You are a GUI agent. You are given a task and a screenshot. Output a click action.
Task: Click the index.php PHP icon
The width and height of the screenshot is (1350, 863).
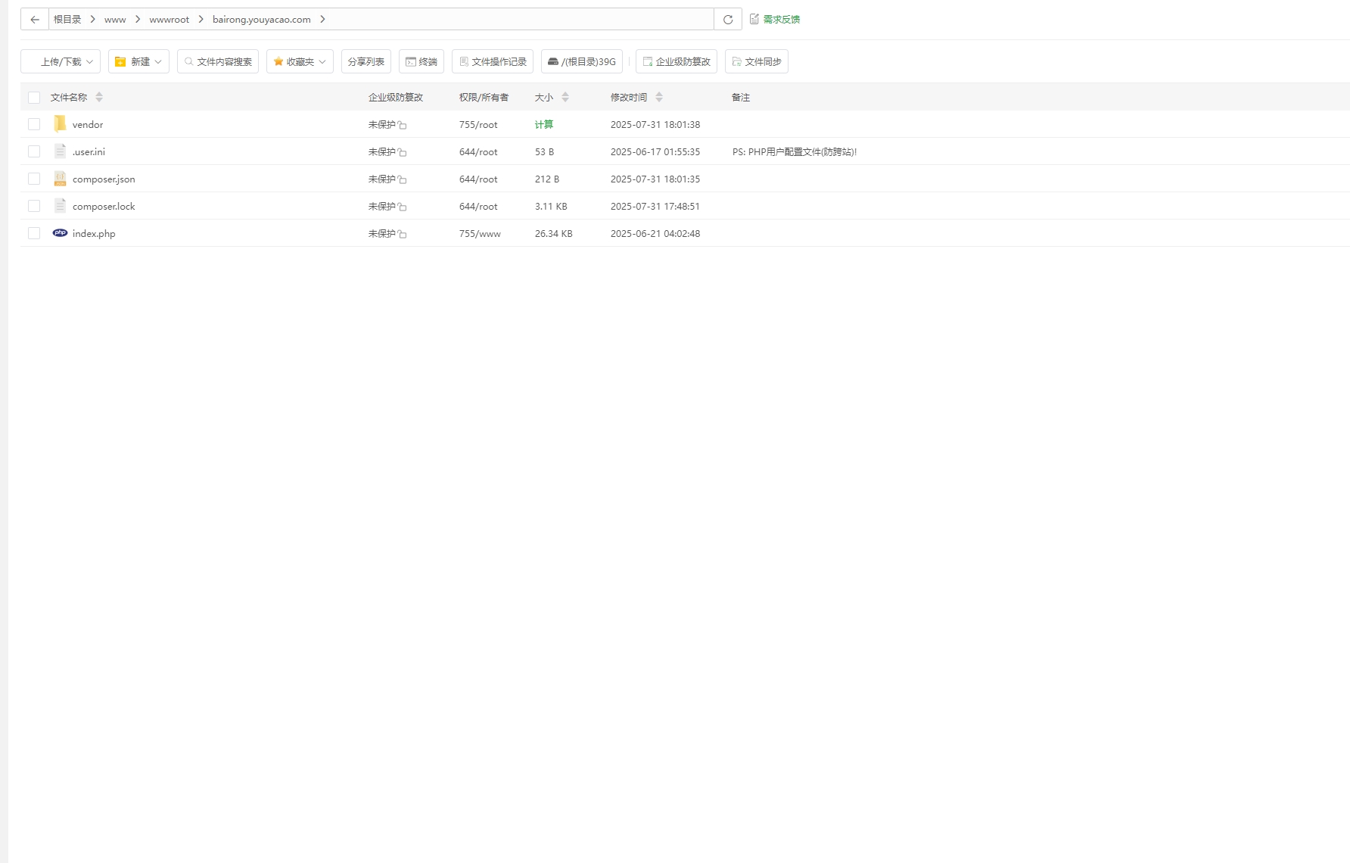(60, 233)
